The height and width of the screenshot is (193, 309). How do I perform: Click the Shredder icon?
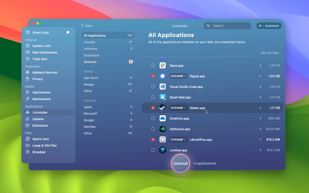pyautogui.click(x=28, y=152)
